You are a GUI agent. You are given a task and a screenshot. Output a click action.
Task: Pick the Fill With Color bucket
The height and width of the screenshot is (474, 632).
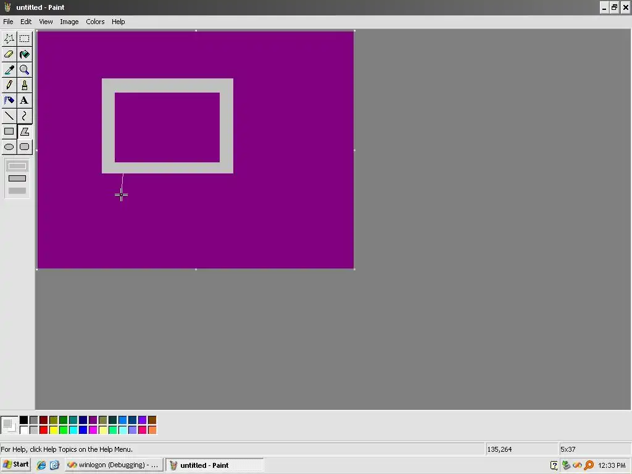point(25,54)
